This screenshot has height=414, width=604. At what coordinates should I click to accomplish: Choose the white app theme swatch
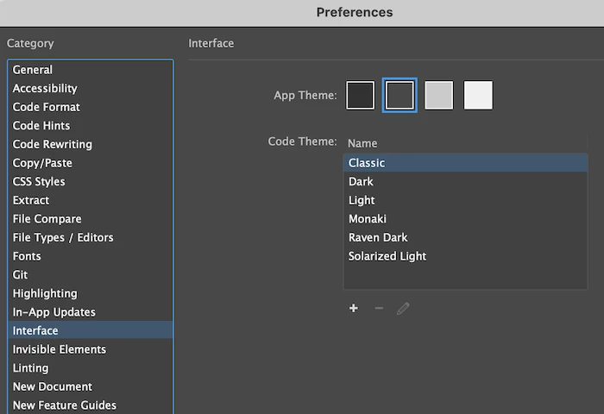click(478, 95)
